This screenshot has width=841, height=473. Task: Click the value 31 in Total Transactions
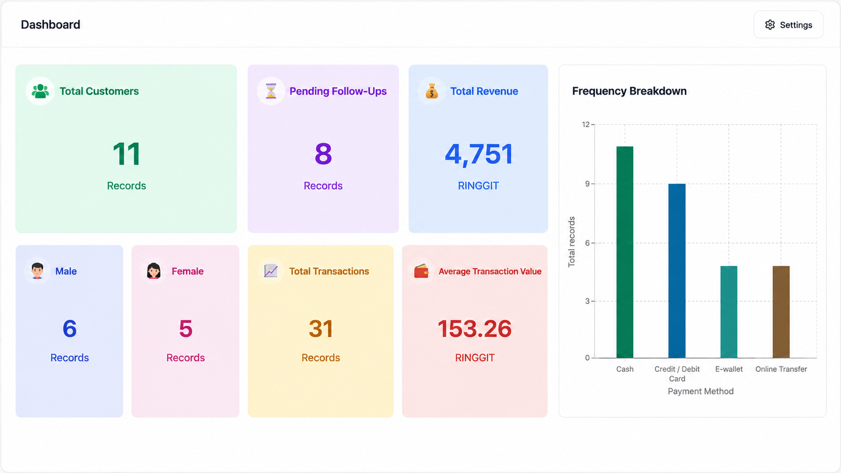click(321, 329)
